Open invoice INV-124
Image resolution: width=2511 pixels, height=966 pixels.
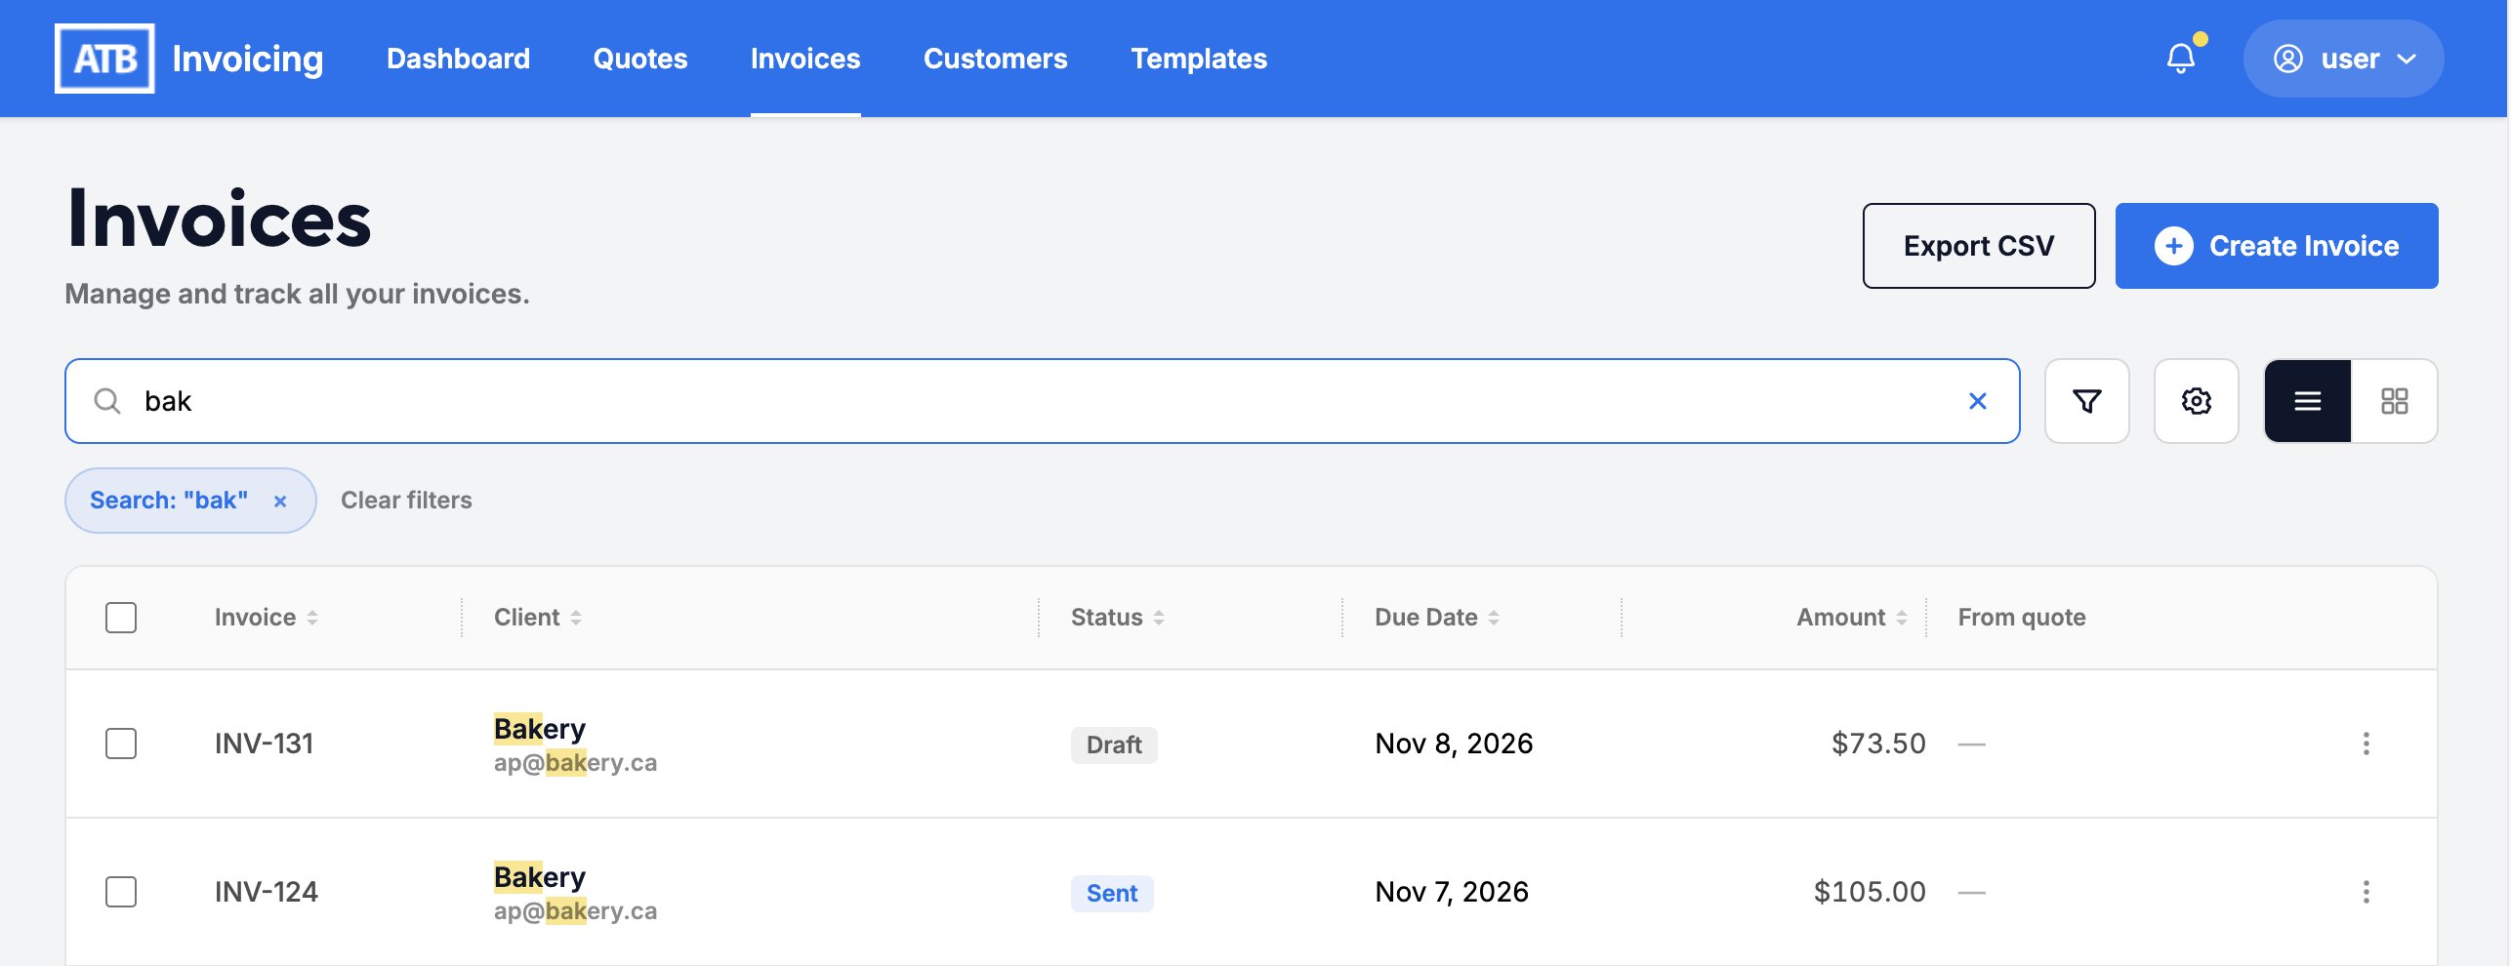[267, 892]
